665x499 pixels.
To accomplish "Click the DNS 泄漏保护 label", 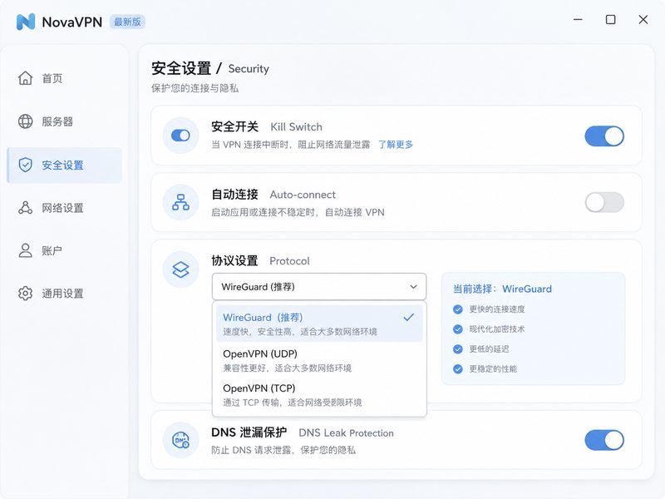I will coord(249,432).
